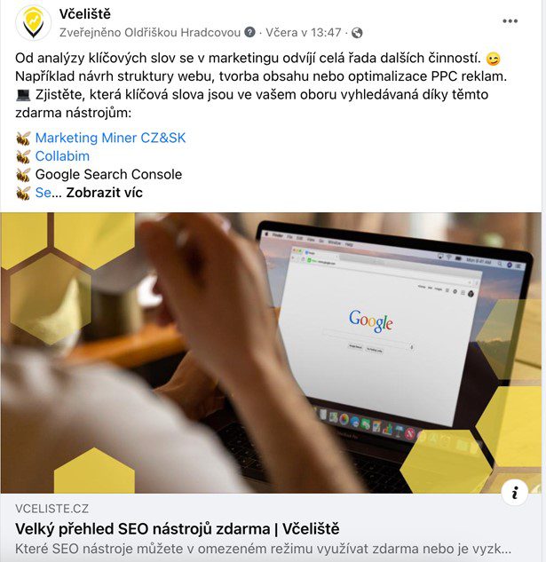Open the Marketing Miner CZ&SK link
546x562 pixels.
pos(110,138)
